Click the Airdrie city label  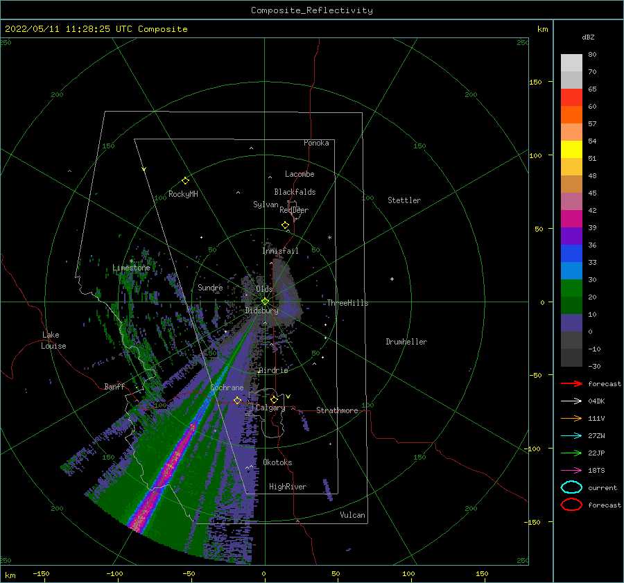pyautogui.click(x=273, y=370)
